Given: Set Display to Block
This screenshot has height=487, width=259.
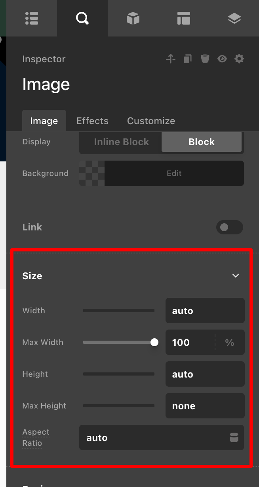Looking at the screenshot, I should [202, 142].
